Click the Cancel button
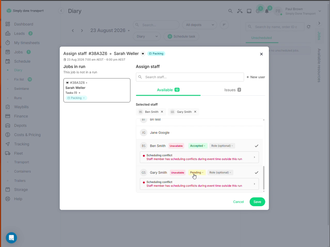 tap(238, 202)
